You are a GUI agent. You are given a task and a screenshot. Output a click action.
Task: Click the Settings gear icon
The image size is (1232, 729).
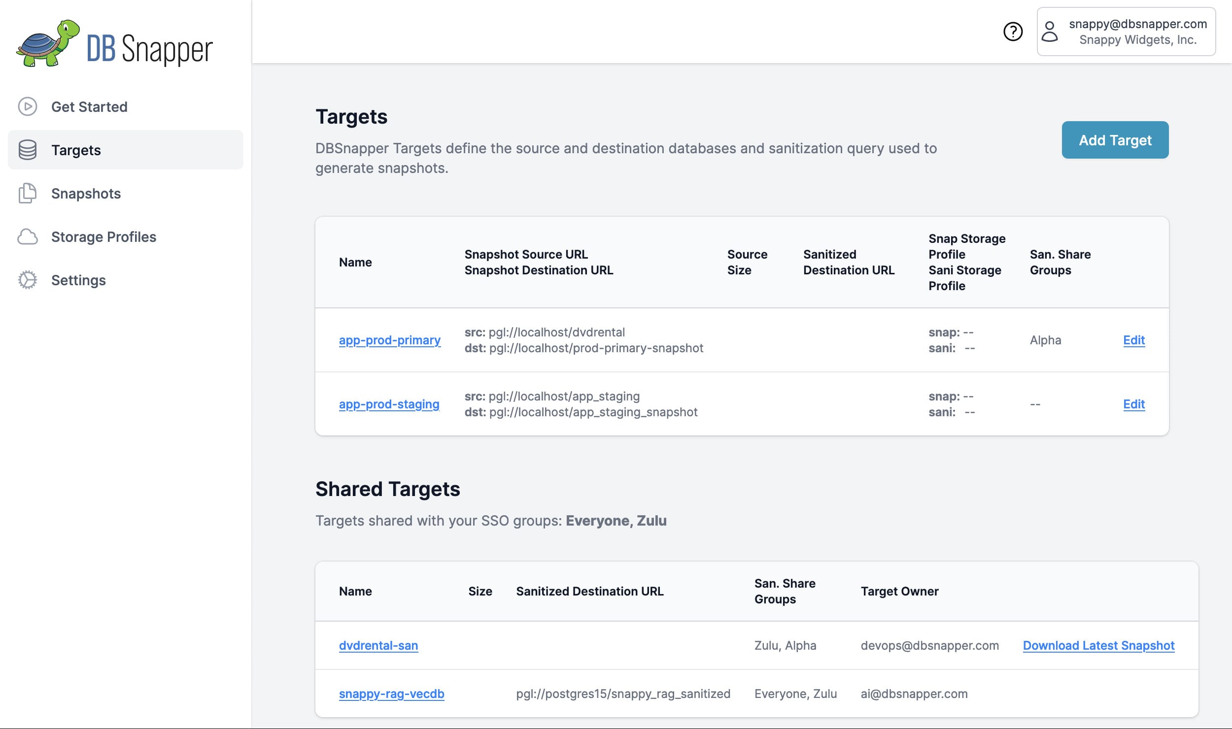pos(28,280)
